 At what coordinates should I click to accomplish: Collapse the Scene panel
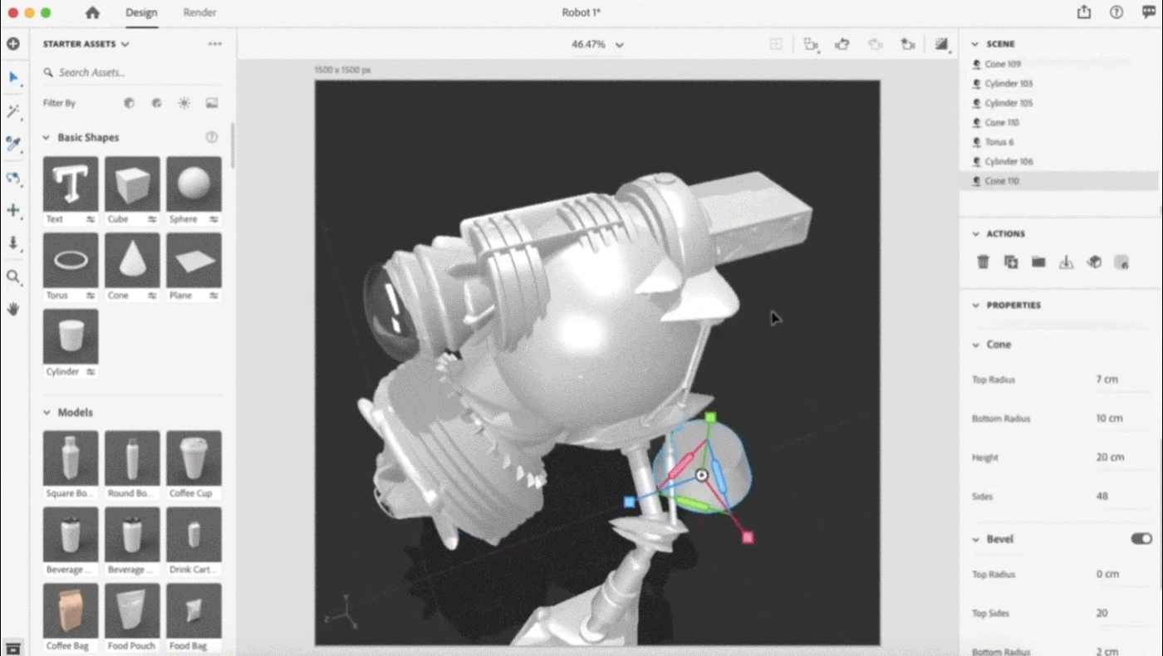tap(976, 44)
